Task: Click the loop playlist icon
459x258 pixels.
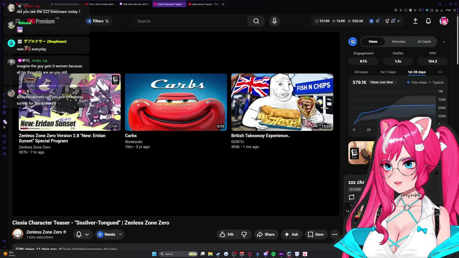Action: (351, 197)
